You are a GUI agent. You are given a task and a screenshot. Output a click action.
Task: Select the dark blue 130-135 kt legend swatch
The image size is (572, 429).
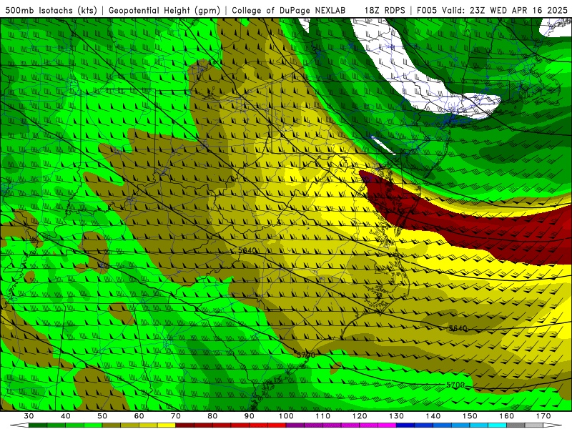pyautogui.click(x=405, y=425)
